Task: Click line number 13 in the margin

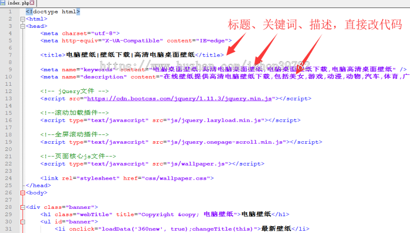Action: (x=8, y=98)
